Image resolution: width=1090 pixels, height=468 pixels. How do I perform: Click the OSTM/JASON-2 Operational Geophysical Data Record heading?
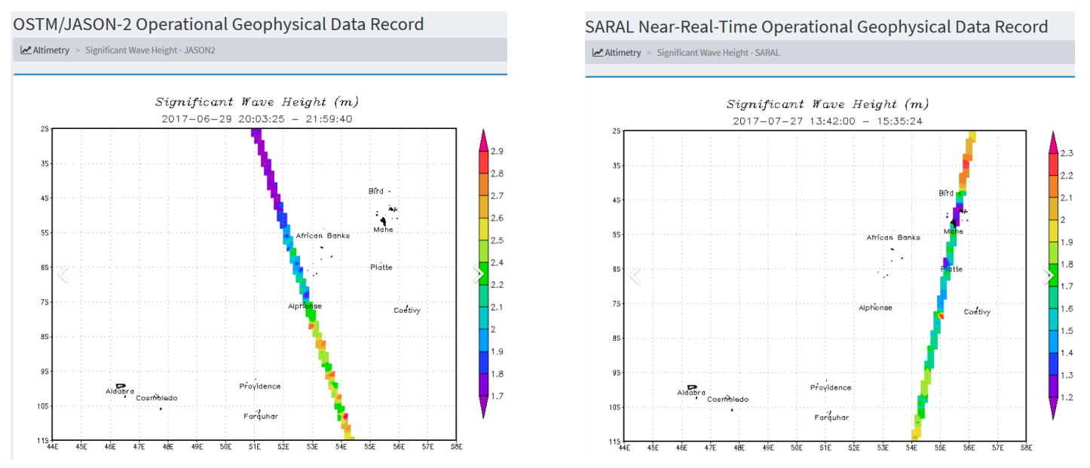point(219,24)
